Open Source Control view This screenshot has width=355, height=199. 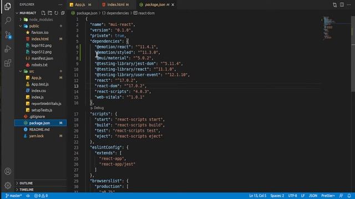click(8, 35)
